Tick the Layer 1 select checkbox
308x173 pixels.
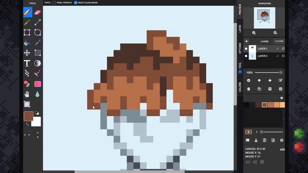[283, 49]
